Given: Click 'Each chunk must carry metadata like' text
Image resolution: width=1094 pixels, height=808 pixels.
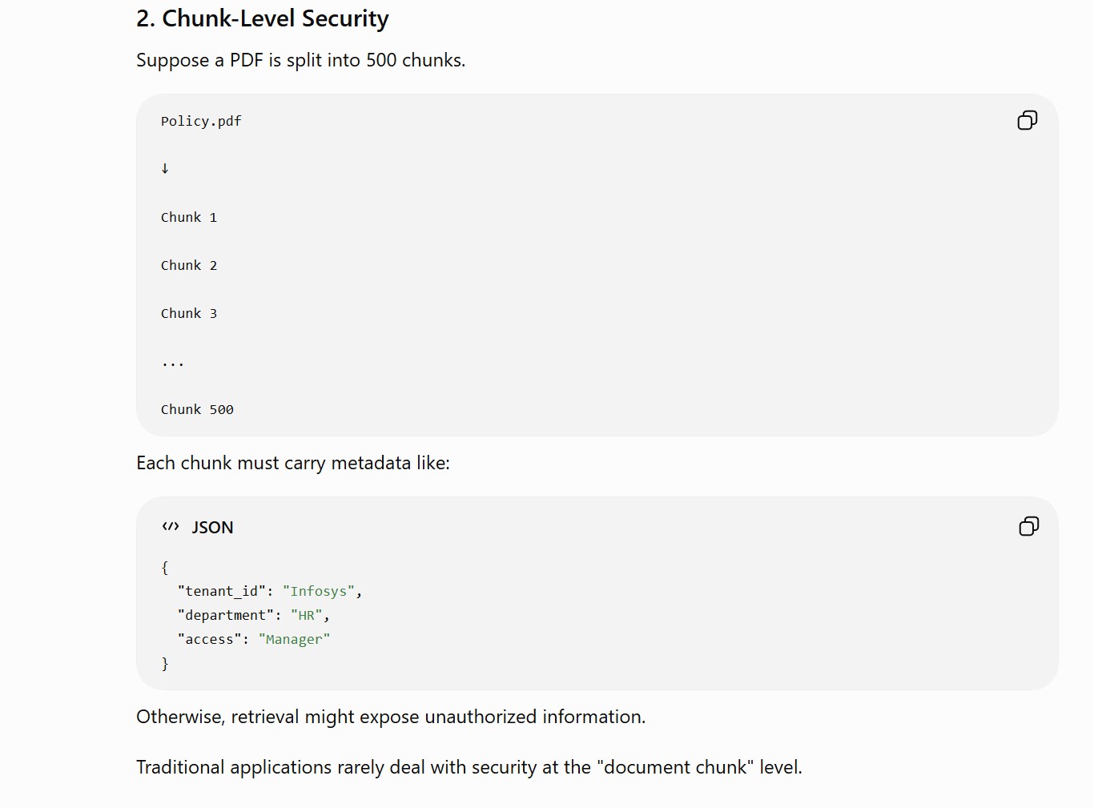Looking at the screenshot, I should [293, 463].
